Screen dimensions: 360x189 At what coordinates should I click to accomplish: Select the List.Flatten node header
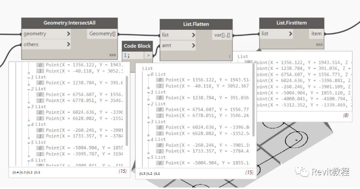point(196,24)
